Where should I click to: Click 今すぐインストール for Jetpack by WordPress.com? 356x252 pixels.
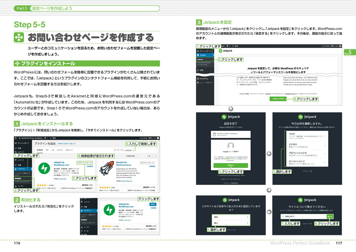click(x=85, y=163)
